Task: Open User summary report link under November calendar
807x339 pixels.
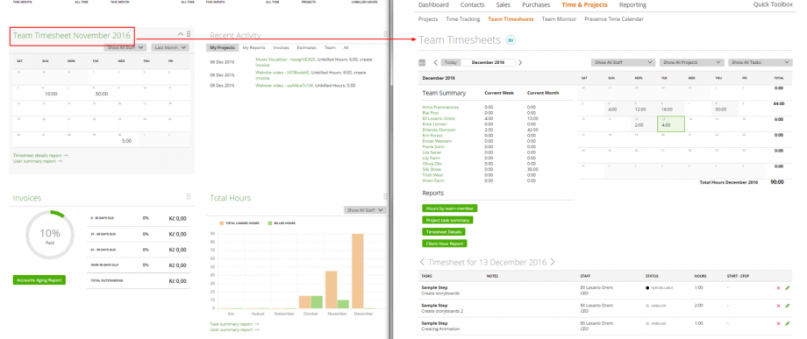Action: (38, 161)
